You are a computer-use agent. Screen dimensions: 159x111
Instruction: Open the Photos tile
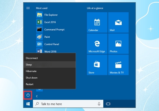(x=118, y=44)
